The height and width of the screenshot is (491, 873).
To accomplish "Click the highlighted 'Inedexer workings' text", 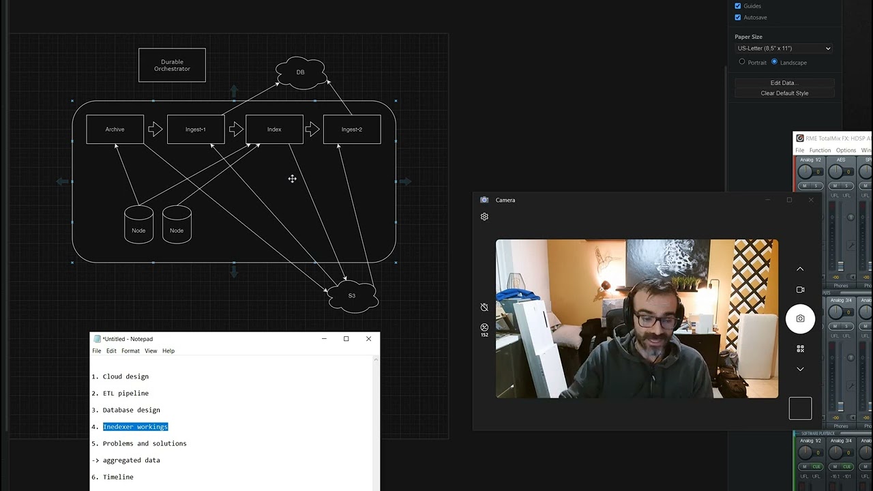I will point(135,427).
